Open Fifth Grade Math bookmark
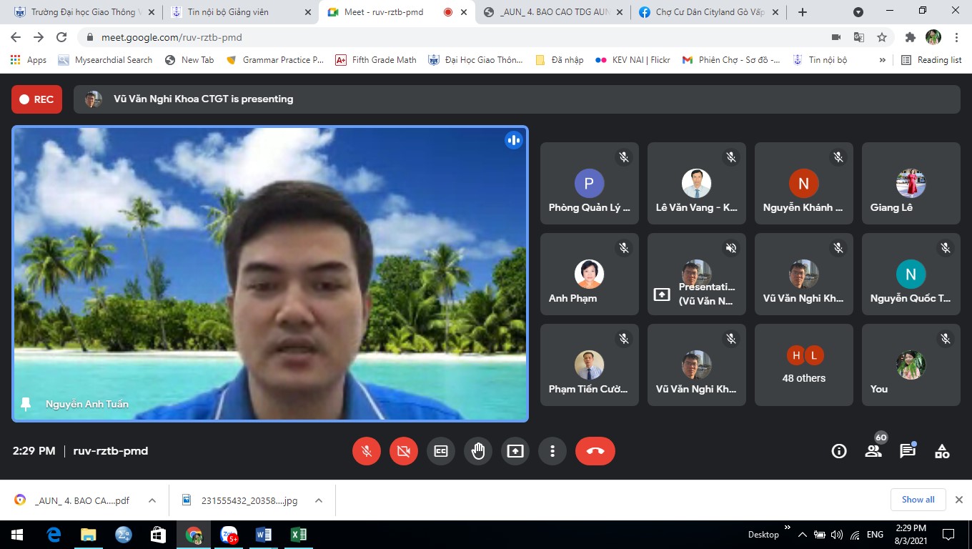 click(x=376, y=60)
